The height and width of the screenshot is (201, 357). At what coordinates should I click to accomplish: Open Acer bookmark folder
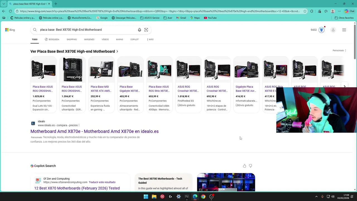(x=168, y=18)
